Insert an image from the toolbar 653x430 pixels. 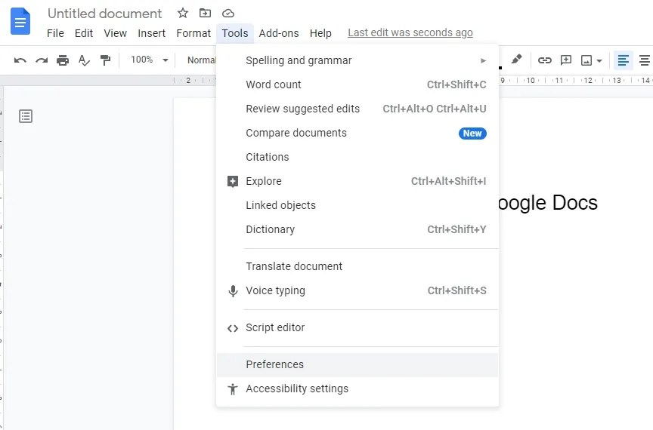point(586,60)
